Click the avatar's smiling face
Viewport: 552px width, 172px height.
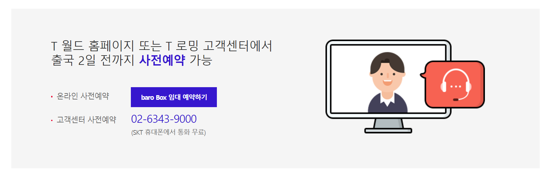click(387, 78)
